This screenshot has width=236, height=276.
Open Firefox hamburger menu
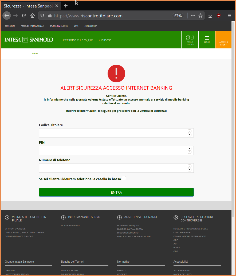230,16
